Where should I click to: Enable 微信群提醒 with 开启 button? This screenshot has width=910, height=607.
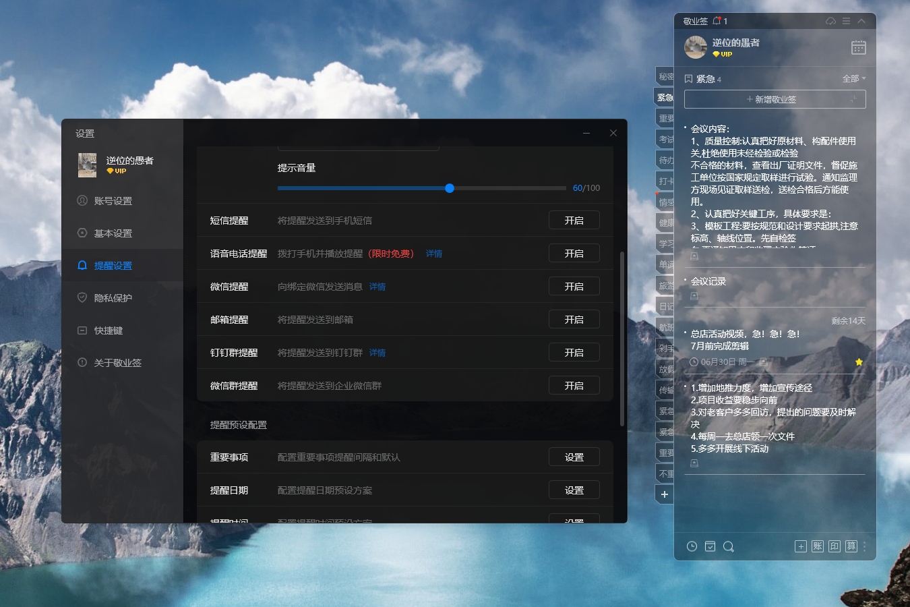pyautogui.click(x=574, y=386)
